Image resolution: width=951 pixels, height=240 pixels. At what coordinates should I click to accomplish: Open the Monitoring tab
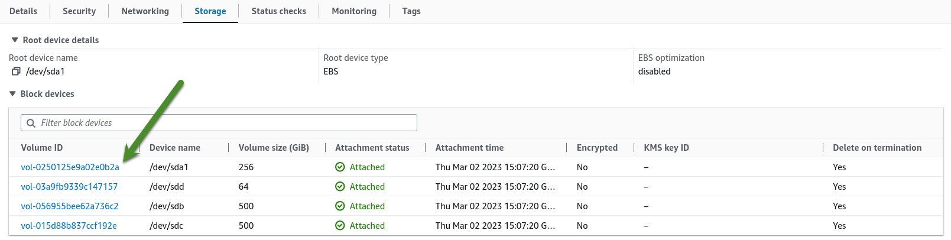[x=354, y=11]
